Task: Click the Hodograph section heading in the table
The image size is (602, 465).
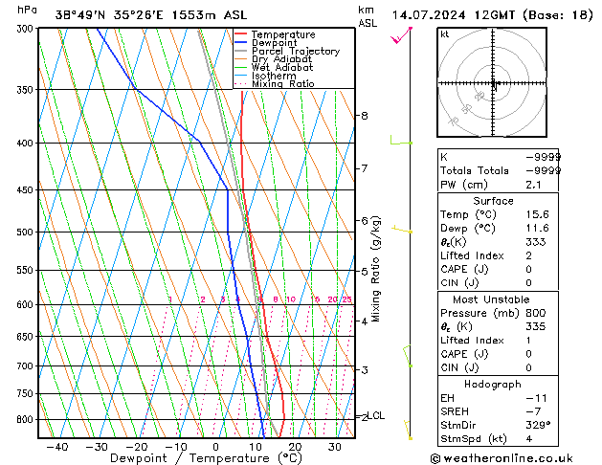Action: (x=493, y=384)
